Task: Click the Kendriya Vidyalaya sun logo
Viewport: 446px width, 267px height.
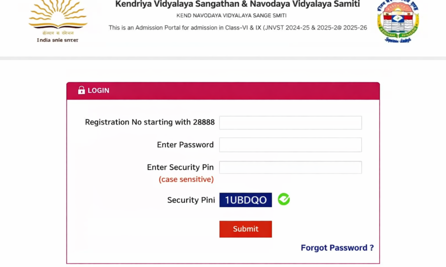Action: [x=58, y=16]
